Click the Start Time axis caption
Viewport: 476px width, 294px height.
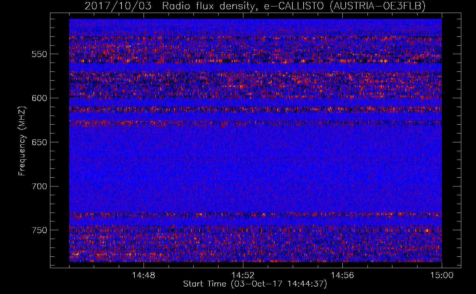(x=255, y=284)
